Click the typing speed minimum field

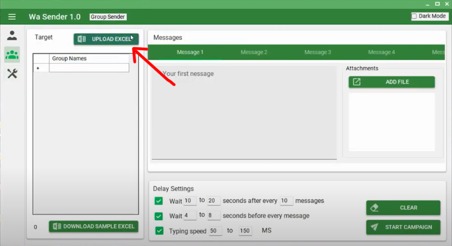pos(215,230)
